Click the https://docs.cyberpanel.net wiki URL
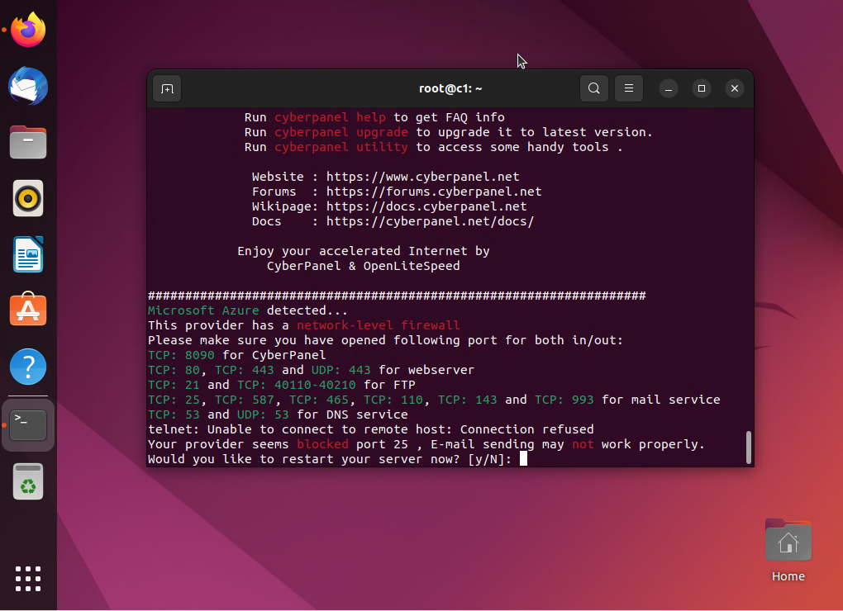Image resolution: width=843 pixels, height=611 pixels. (x=426, y=206)
